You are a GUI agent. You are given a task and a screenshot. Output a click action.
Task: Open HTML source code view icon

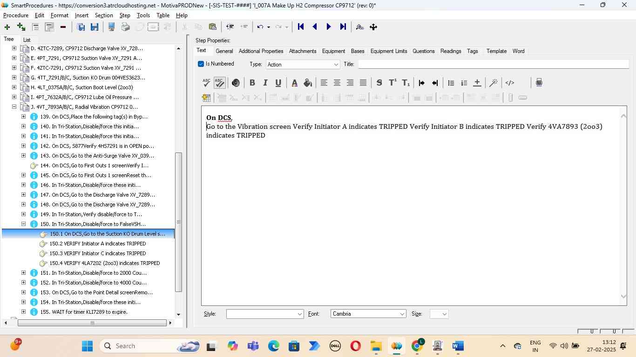click(x=510, y=83)
